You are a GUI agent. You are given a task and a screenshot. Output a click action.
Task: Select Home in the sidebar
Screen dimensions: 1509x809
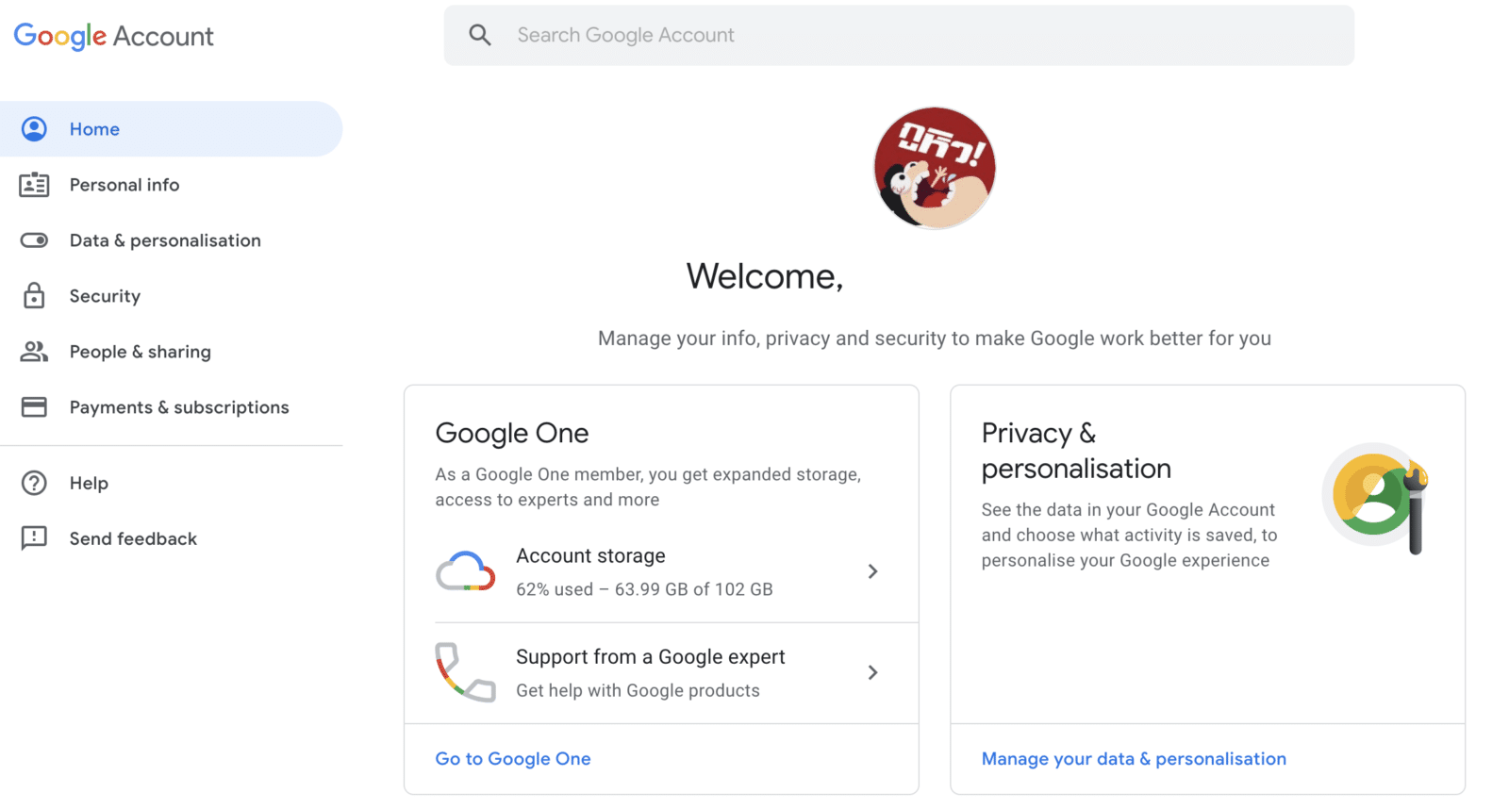[x=94, y=129]
